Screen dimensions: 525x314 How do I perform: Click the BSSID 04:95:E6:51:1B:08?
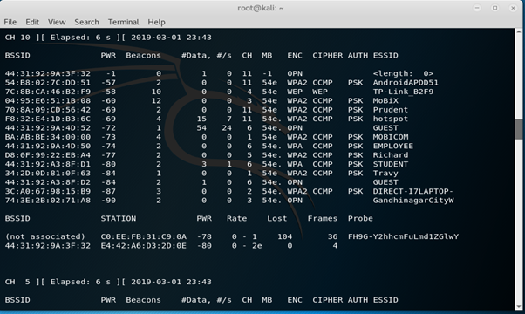point(48,101)
